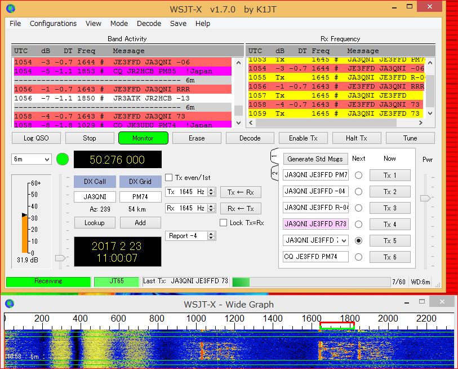The width and height of the screenshot is (458, 369).
Task: Click Rx frequency spinner down arrow
Action: point(211,210)
